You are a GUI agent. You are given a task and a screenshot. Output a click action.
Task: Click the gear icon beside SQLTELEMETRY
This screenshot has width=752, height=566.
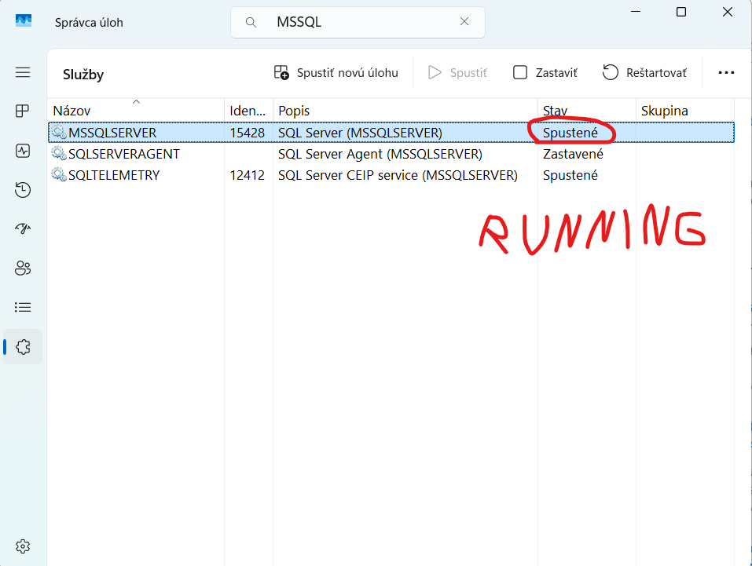59,174
